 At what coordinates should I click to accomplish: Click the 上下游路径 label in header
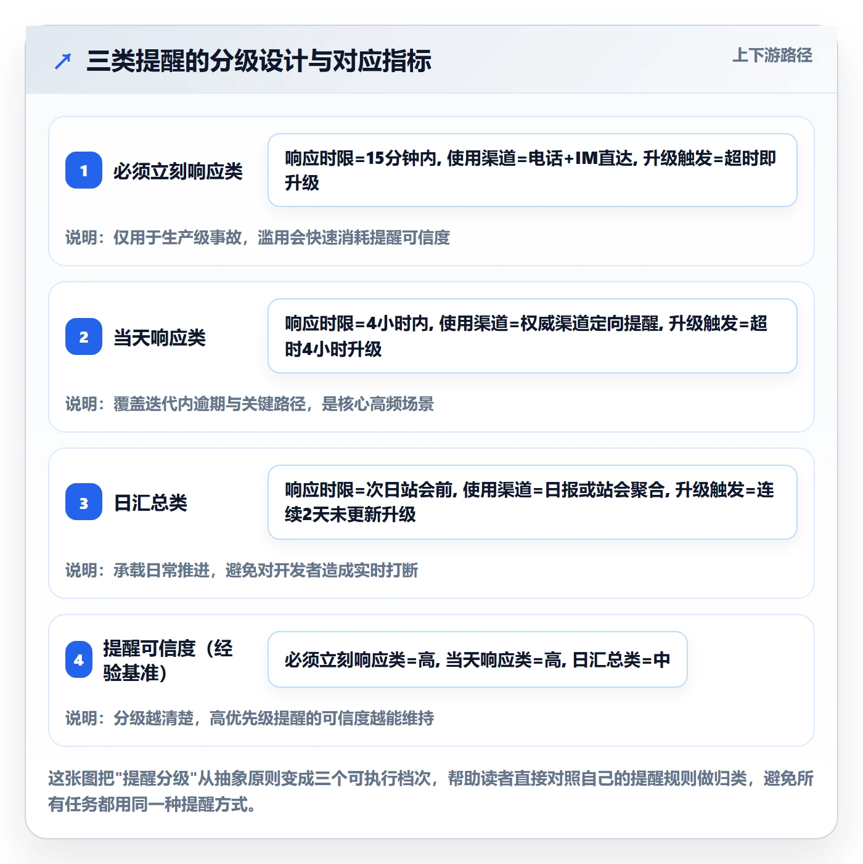[772, 55]
